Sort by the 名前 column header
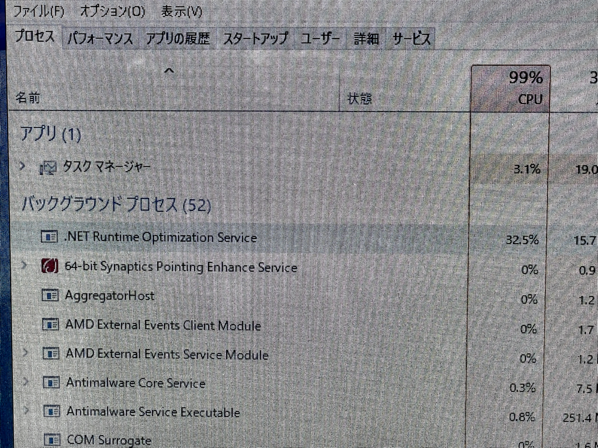This screenshot has height=448, width=598. [x=28, y=98]
